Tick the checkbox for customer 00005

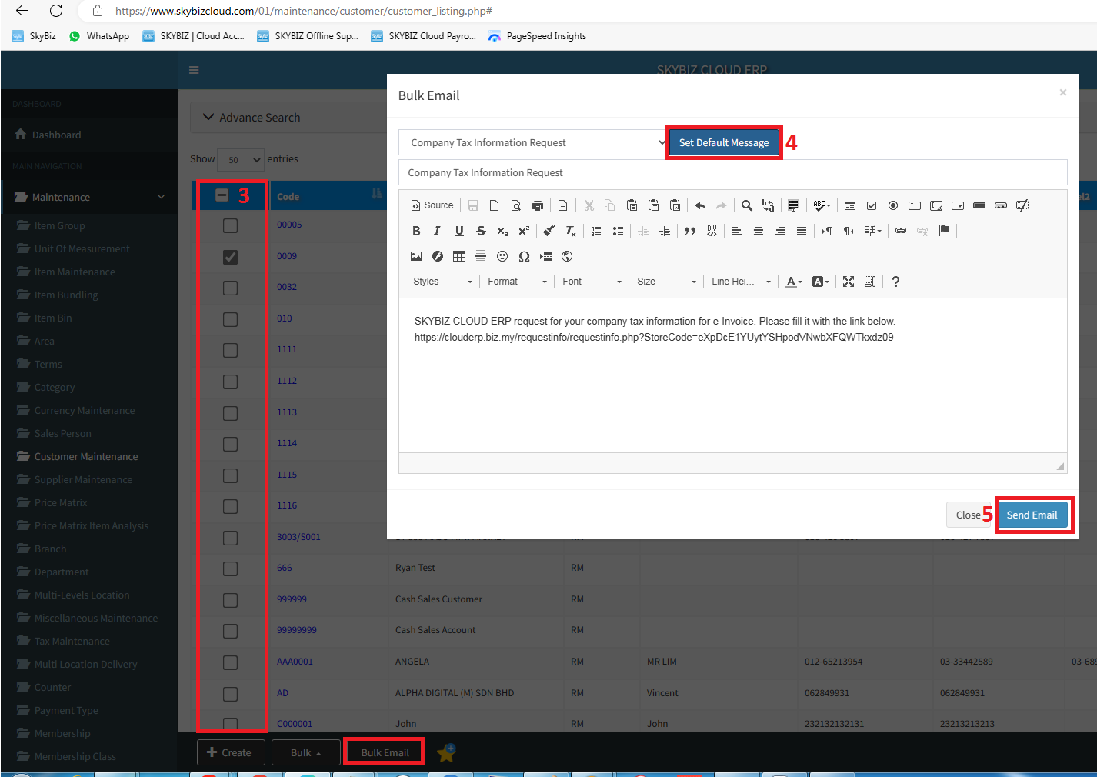click(x=230, y=225)
